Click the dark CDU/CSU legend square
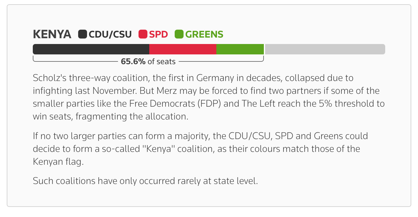 tap(83, 34)
